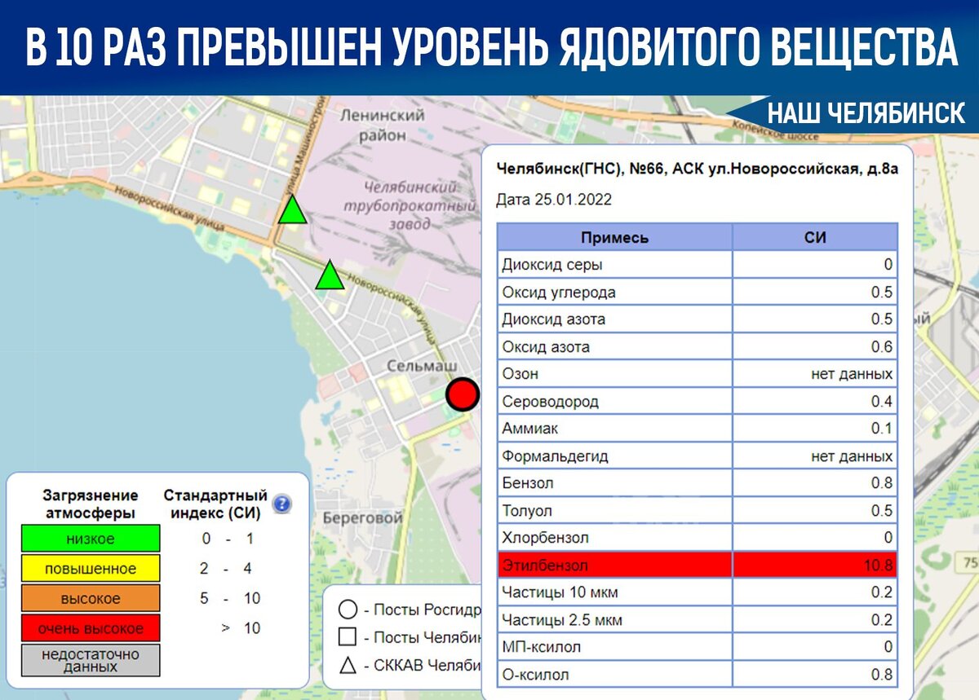Viewport: 979px width, 700px height.
Task: Select the Хлорбензол row
Action: pos(698,538)
